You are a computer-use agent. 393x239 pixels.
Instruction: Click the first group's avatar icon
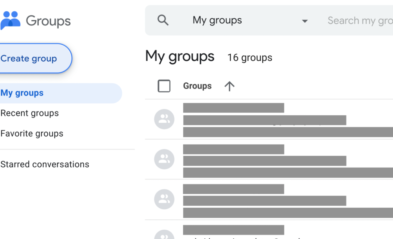click(x=164, y=119)
